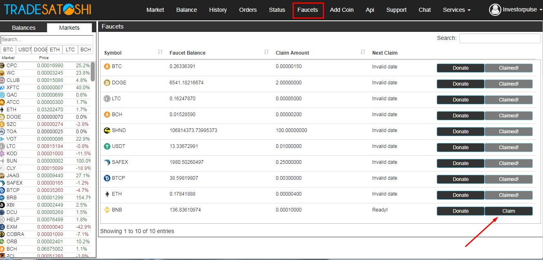
Task: Click the BTCP coin icon in Faucets table
Action: click(107, 178)
